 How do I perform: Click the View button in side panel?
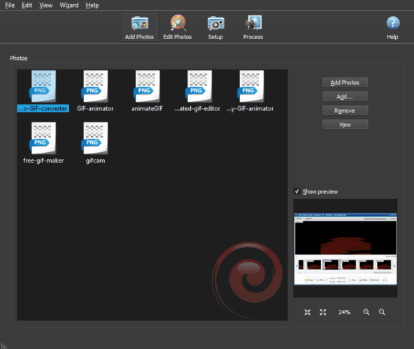pyautogui.click(x=345, y=124)
